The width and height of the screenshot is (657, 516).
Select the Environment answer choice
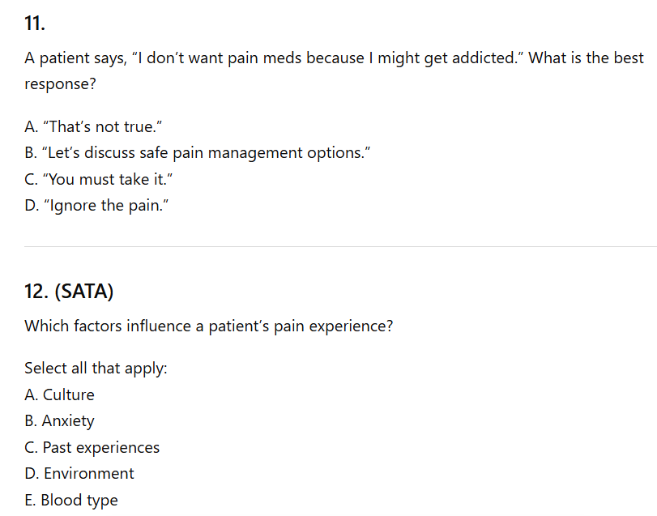tap(79, 473)
